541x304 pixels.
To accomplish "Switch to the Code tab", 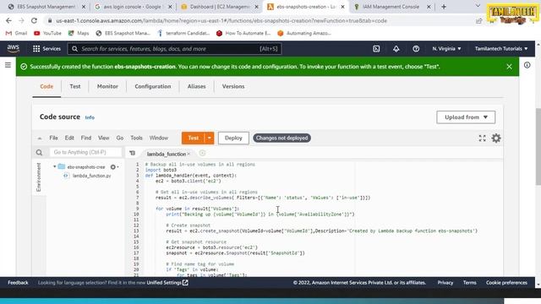I will 46,86.
